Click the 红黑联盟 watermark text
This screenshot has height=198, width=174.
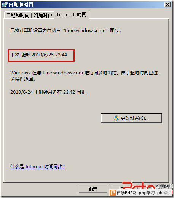(x=164, y=187)
